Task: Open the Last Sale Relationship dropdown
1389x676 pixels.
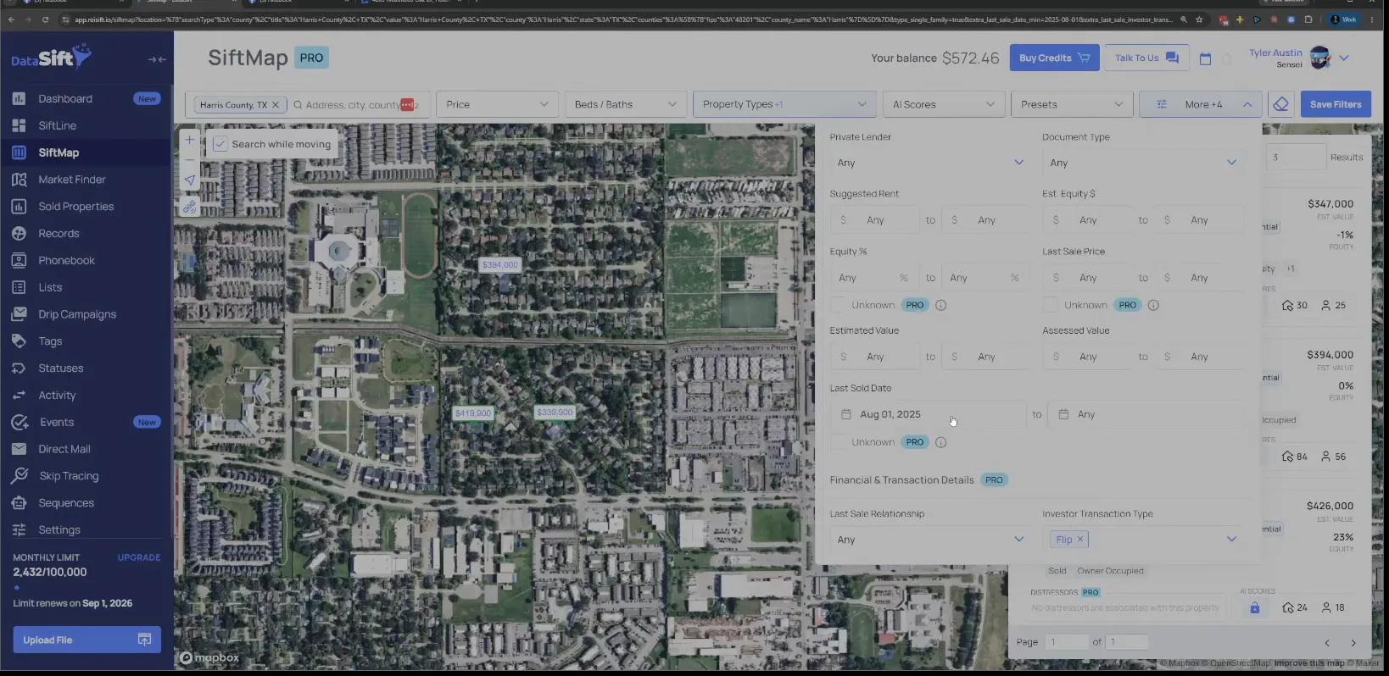Action: 930,540
